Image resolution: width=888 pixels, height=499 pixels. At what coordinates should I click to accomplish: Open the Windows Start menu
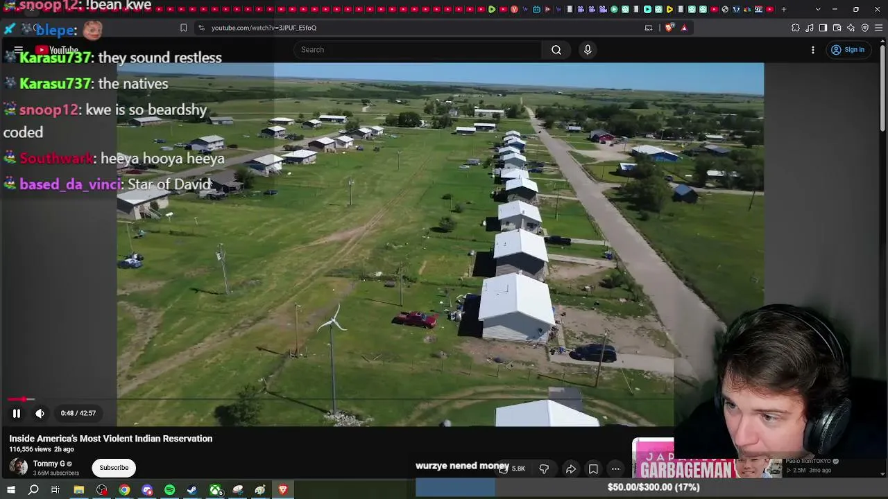tap(11, 490)
